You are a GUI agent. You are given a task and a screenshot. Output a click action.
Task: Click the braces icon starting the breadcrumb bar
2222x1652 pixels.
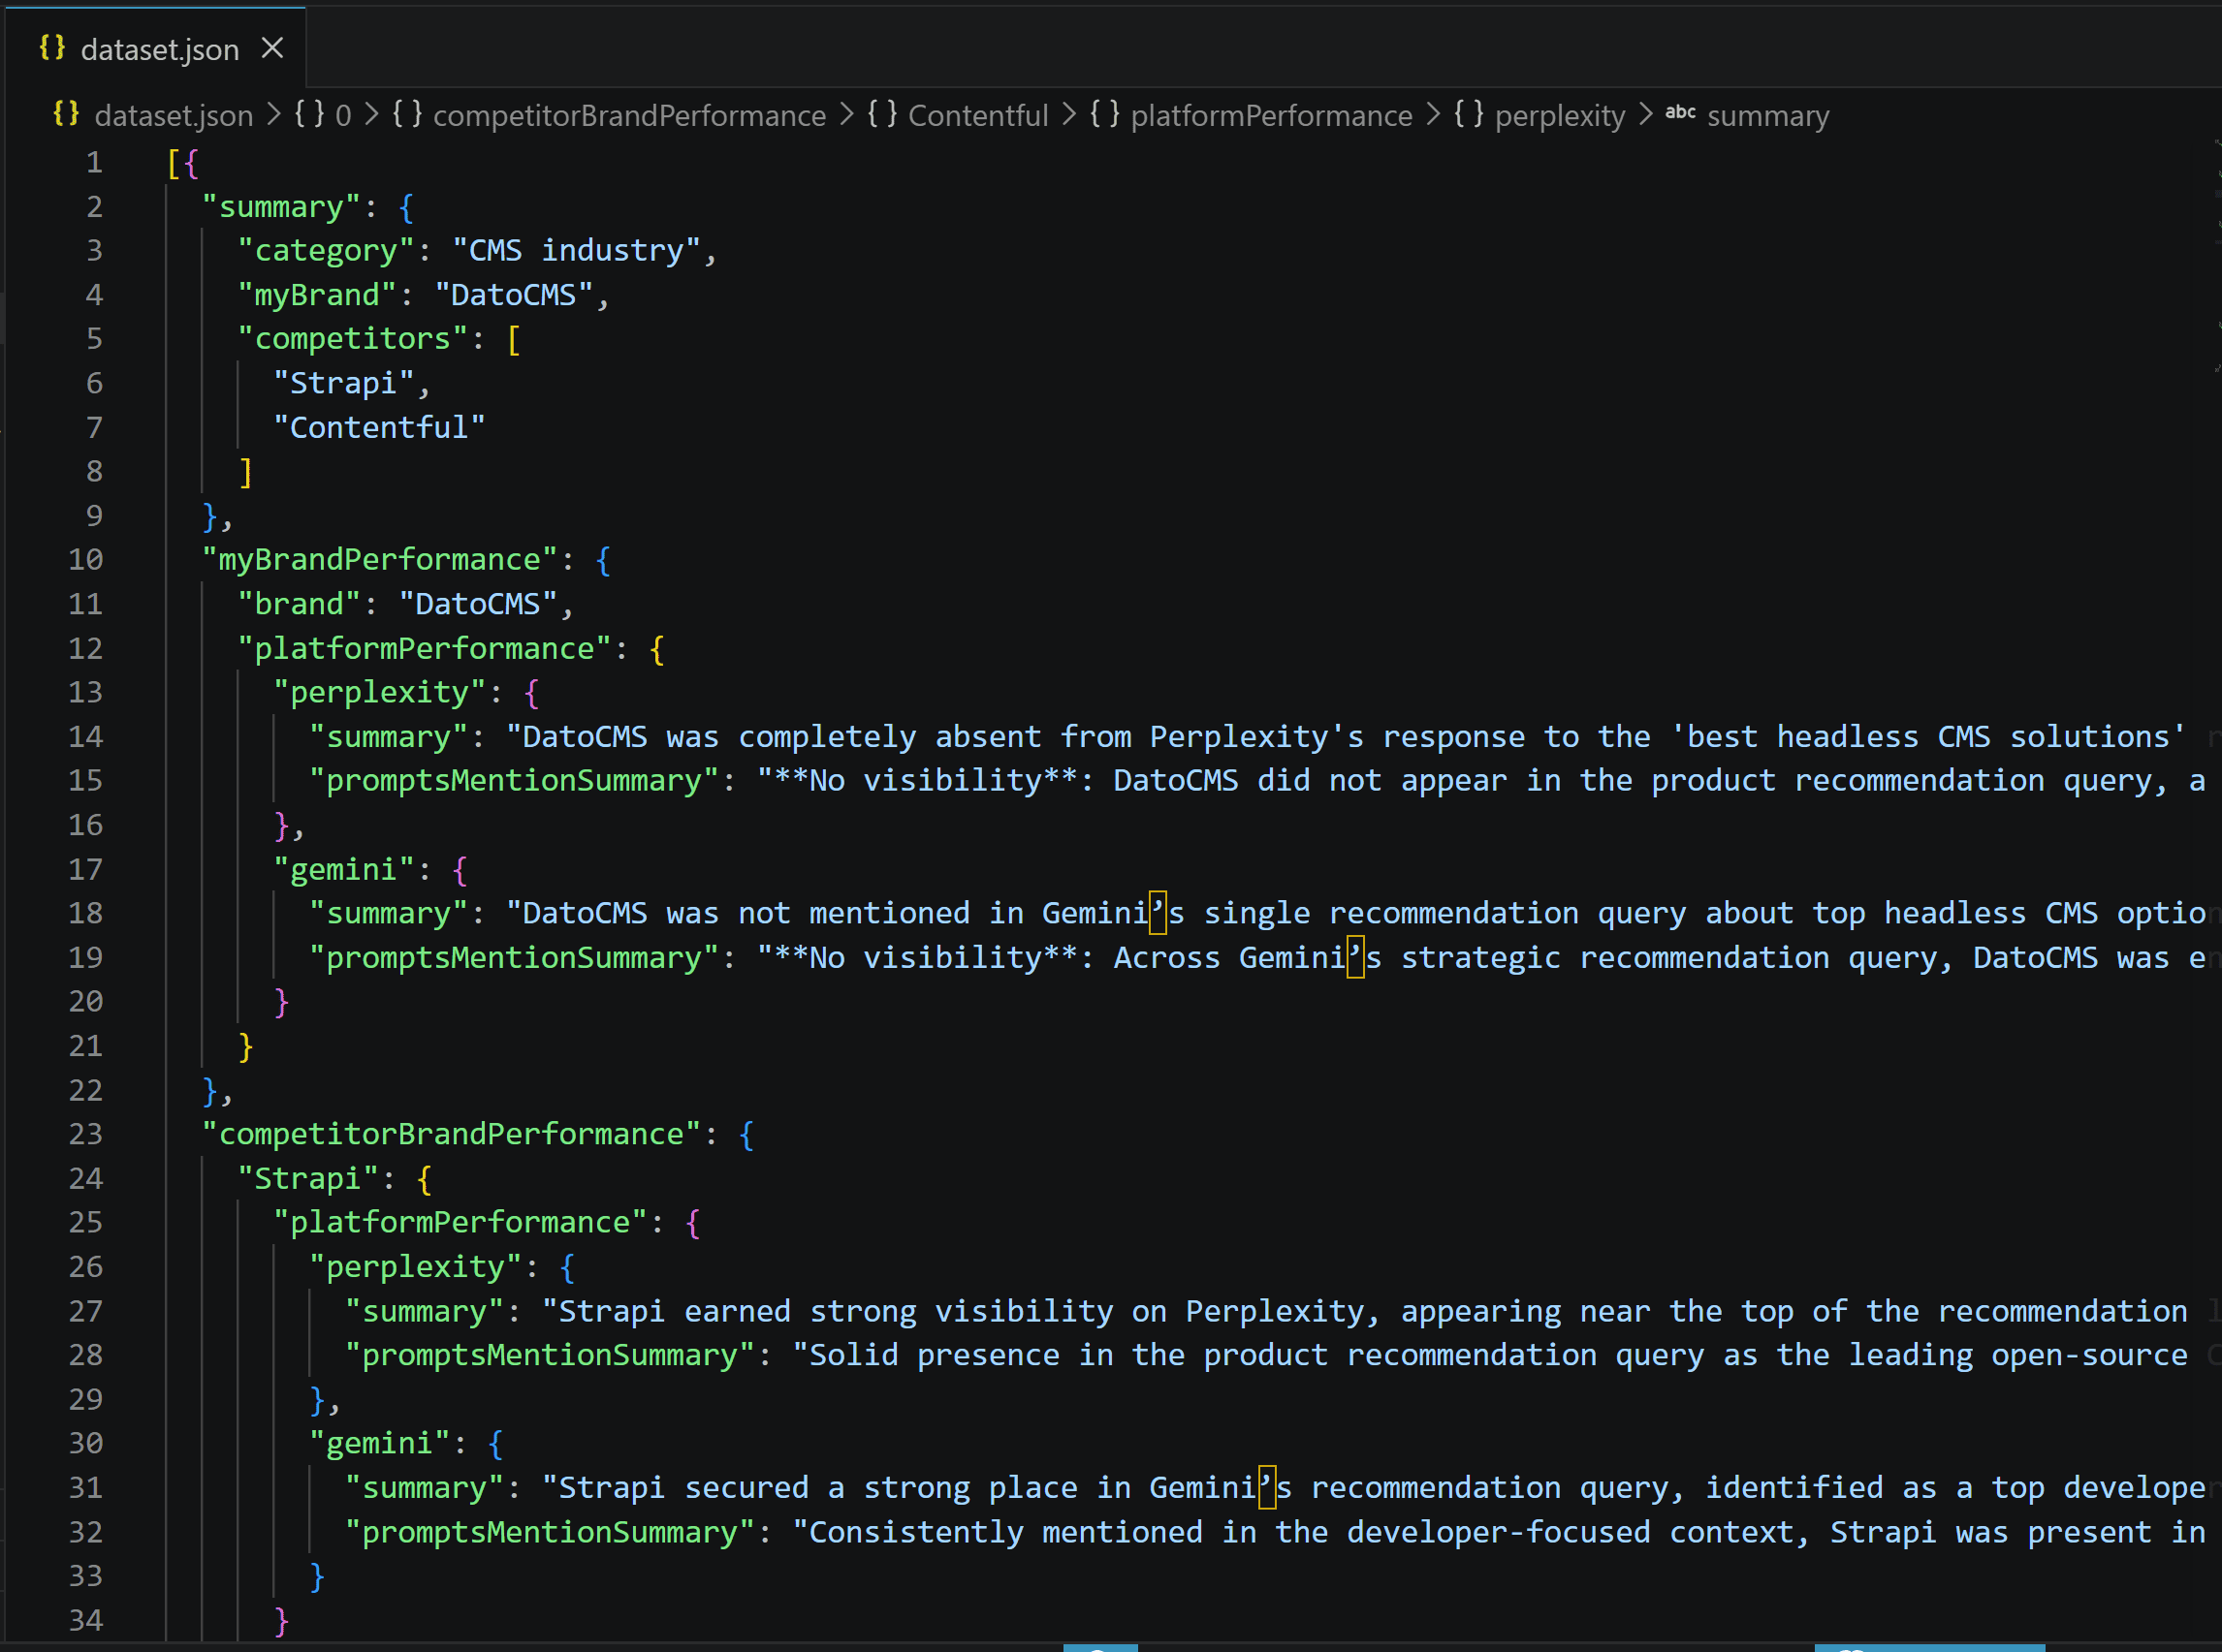pos(66,114)
